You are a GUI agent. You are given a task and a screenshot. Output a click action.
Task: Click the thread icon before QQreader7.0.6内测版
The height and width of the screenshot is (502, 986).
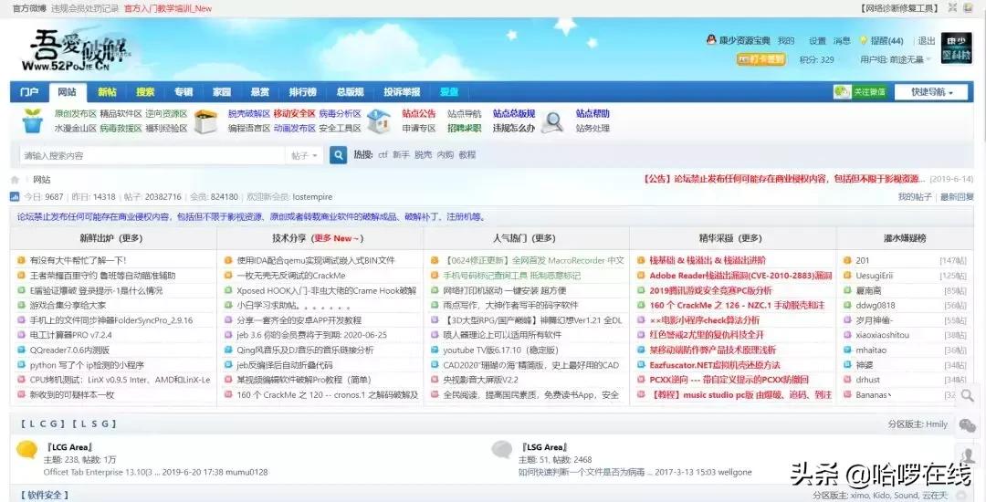pyautogui.click(x=21, y=350)
